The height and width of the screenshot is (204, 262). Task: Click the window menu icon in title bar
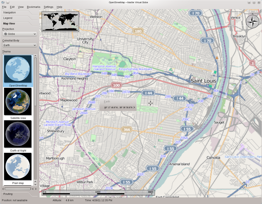pyautogui.click(x=3, y=2)
